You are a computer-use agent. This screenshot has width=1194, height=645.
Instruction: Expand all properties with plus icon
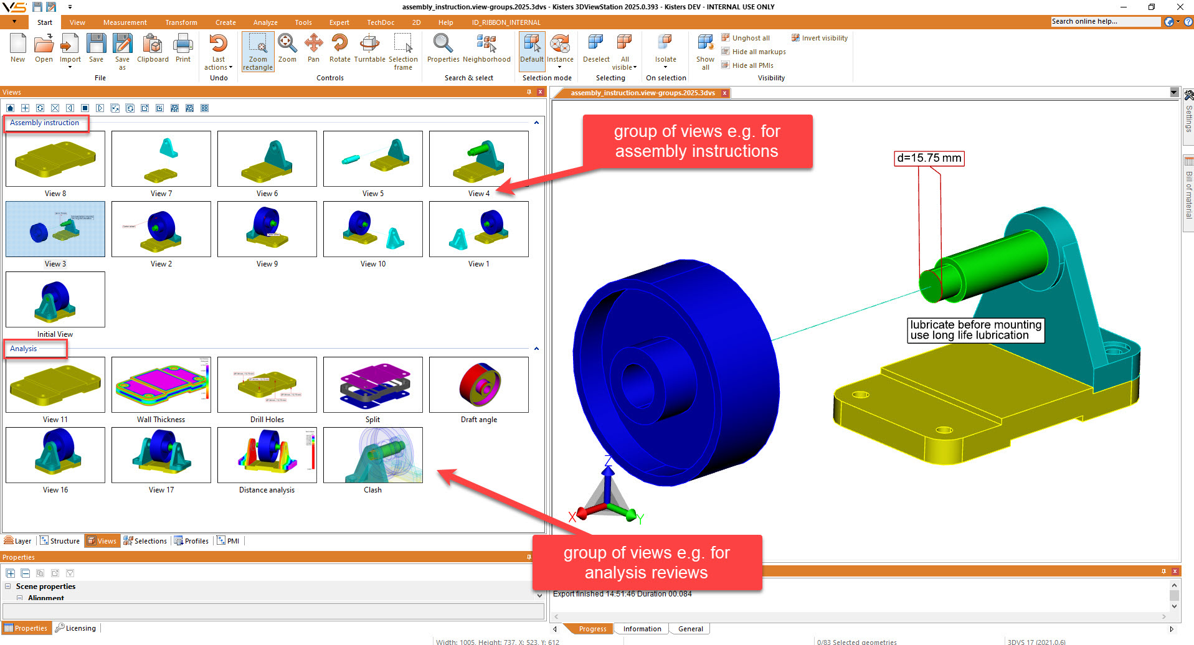pyautogui.click(x=11, y=573)
